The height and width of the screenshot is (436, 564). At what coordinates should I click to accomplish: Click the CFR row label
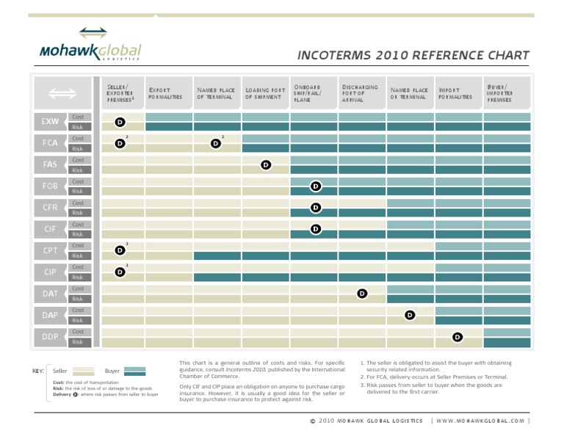(51, 208)
